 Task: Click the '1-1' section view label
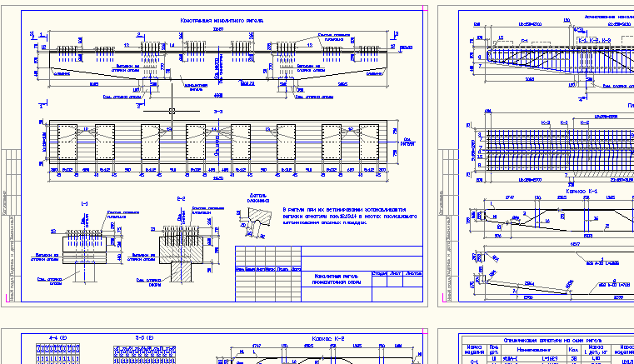coord(84,204)
